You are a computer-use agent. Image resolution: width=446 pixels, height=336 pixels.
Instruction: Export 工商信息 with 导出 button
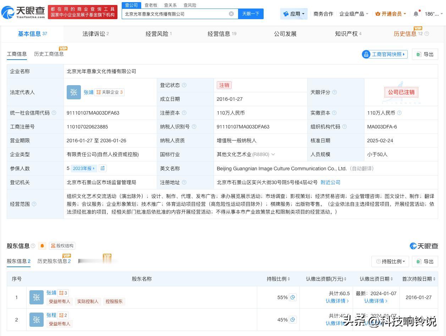pos(425,54)
